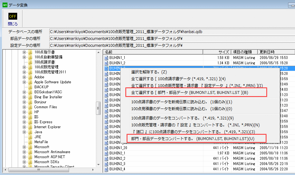The image size is (295, 175).
Task: Select the IIS Express folder icon
Action: (30, 122)
